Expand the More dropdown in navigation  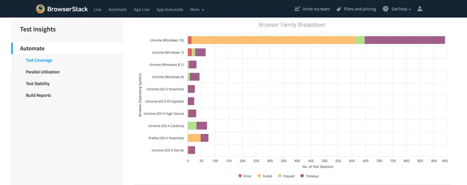click(x=197, y=9)
